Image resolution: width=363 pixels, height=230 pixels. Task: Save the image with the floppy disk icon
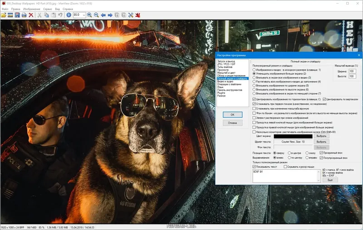(17, 15)
